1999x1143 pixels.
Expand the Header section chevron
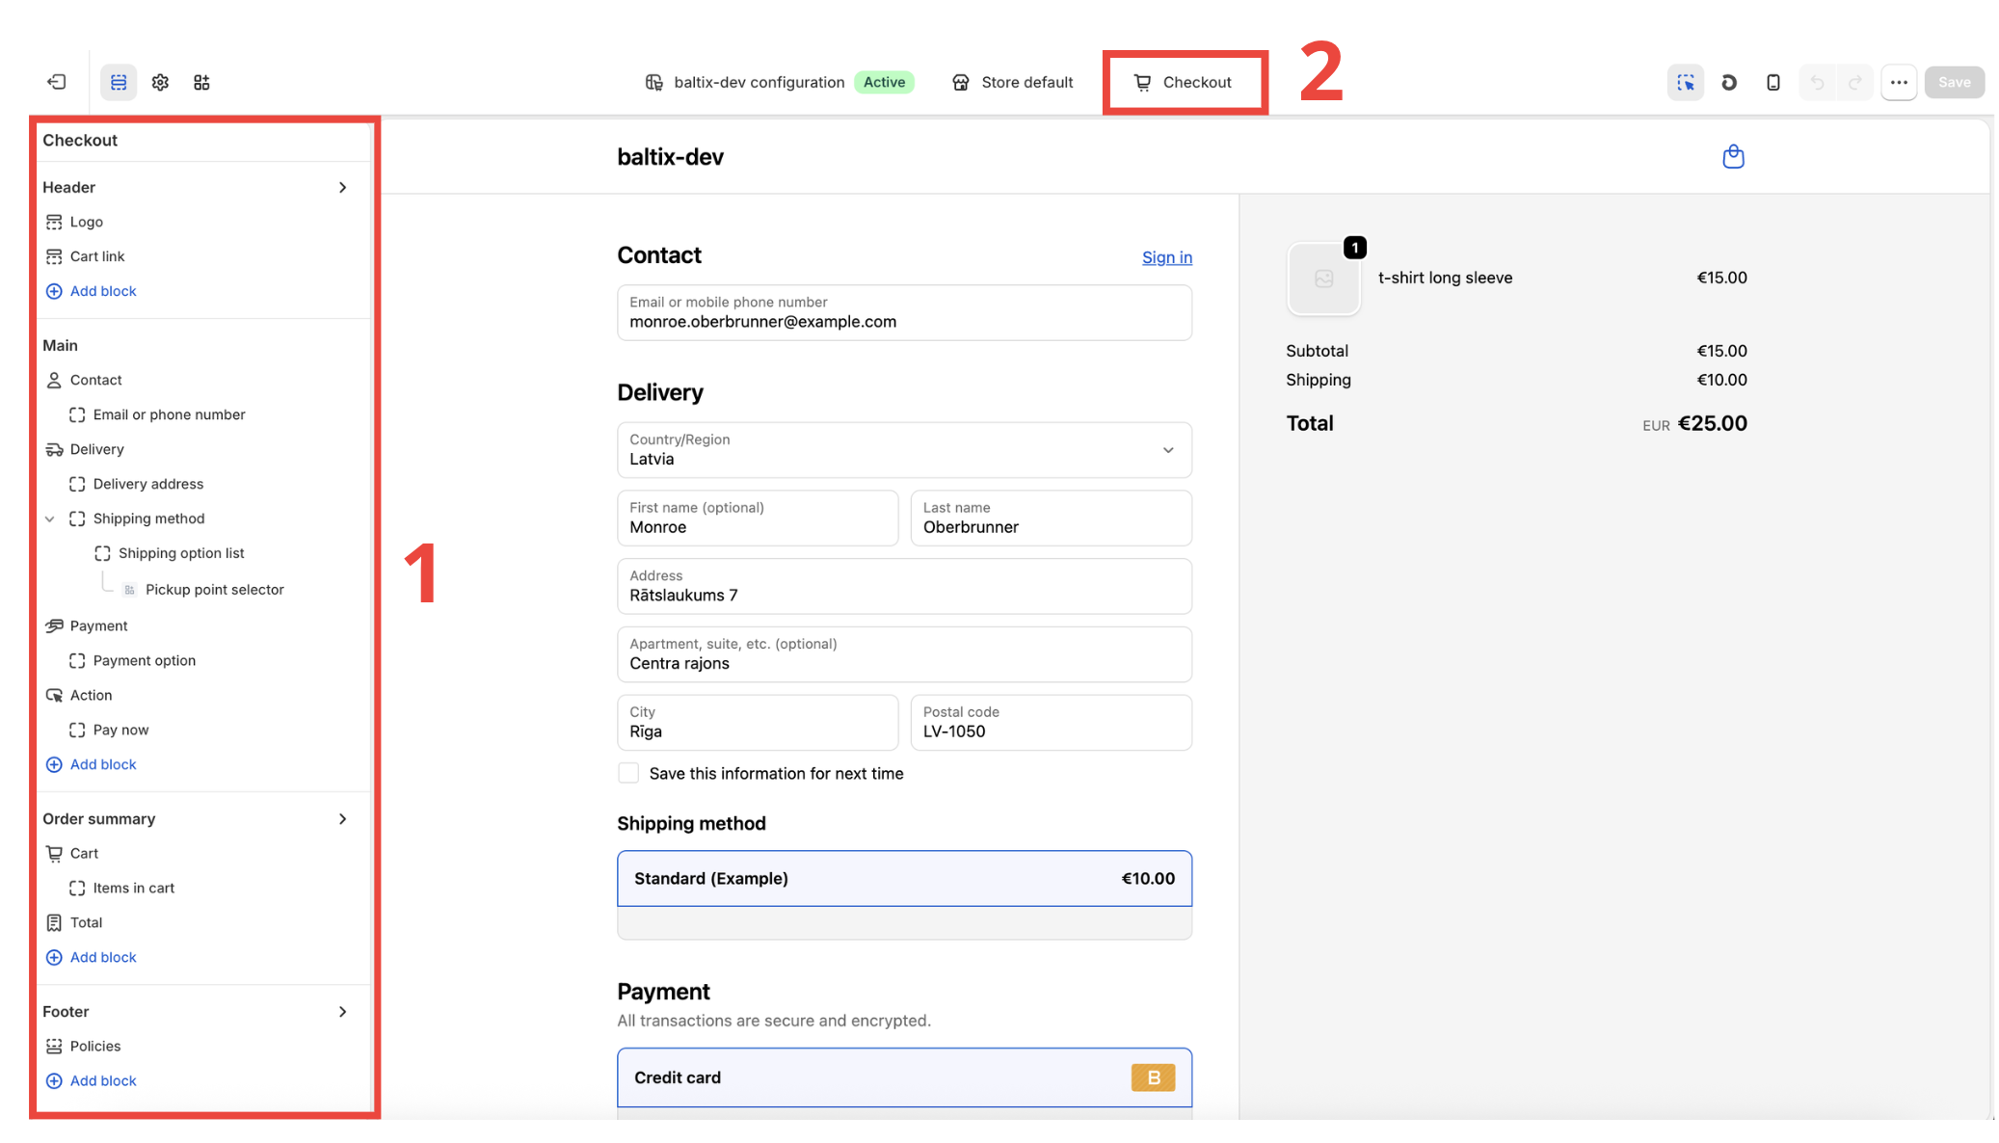342,187
